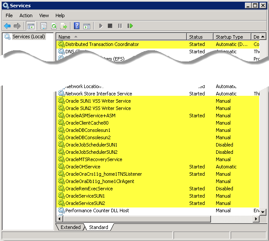Select the OracleServiceSUN1 service

click(158, 196)
